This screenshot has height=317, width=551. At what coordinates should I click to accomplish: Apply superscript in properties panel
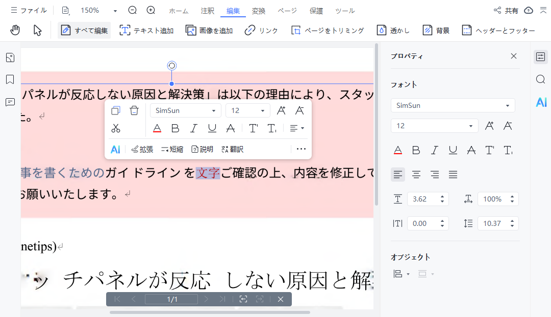[x=489, y=150]
